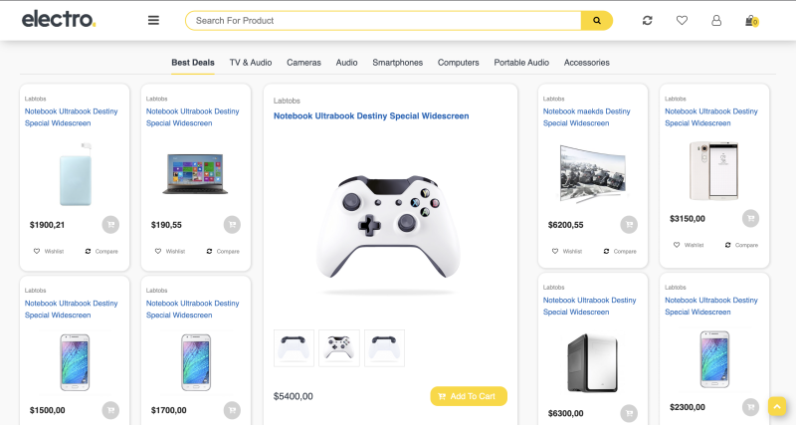Add the $1900,21 product to the cart
This screenshot has width=796, height=425.
[110, 224]
